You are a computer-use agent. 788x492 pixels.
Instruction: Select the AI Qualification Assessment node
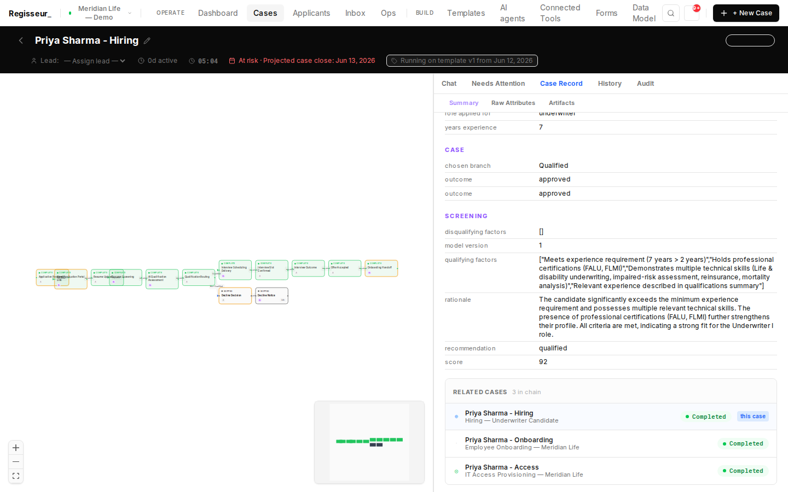(x=162, y=279)
